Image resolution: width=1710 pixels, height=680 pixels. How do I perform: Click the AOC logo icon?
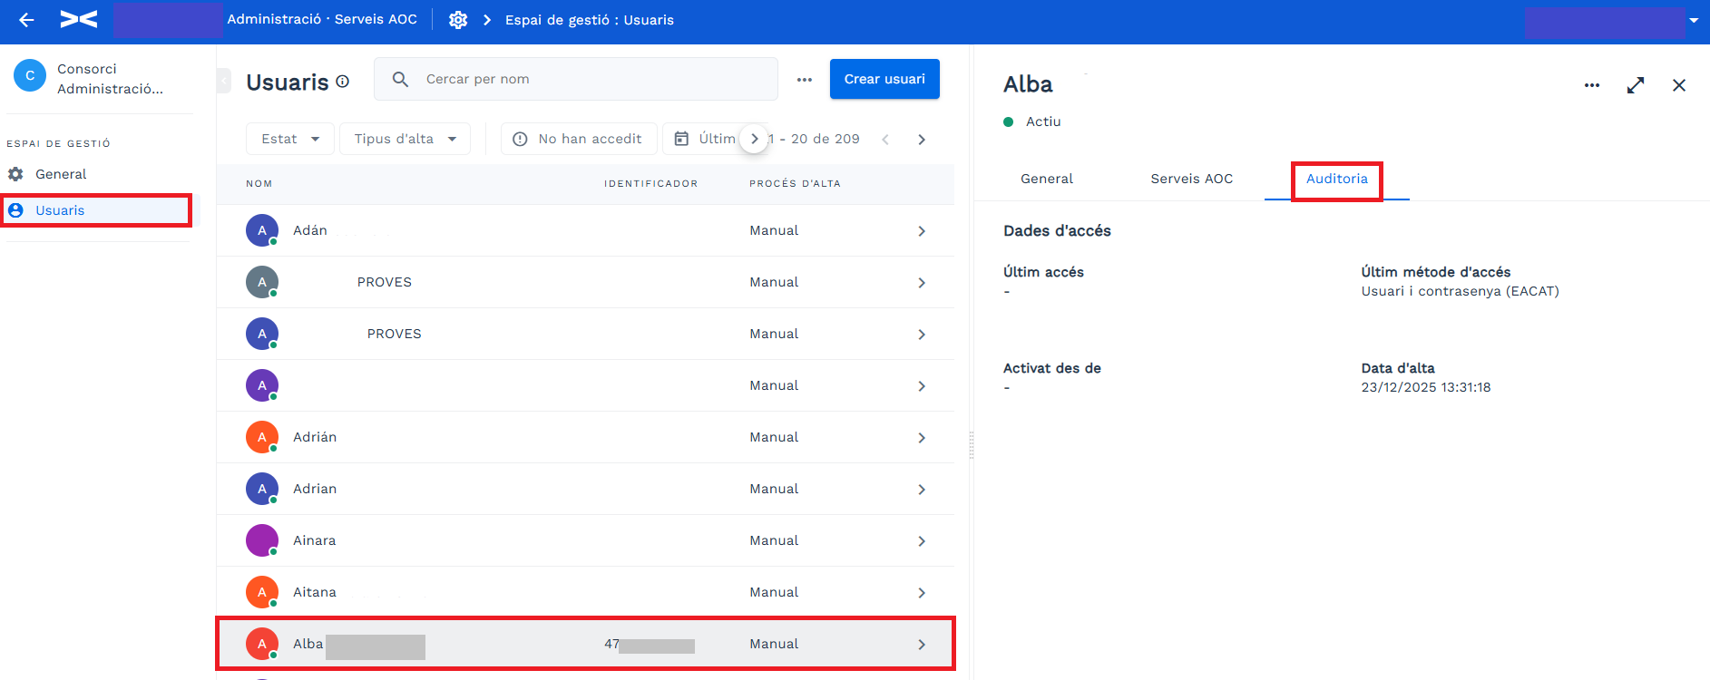point(79,19)
